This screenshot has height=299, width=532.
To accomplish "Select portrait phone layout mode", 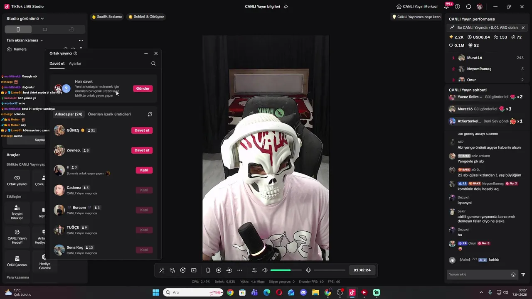I will pos(18,29).
